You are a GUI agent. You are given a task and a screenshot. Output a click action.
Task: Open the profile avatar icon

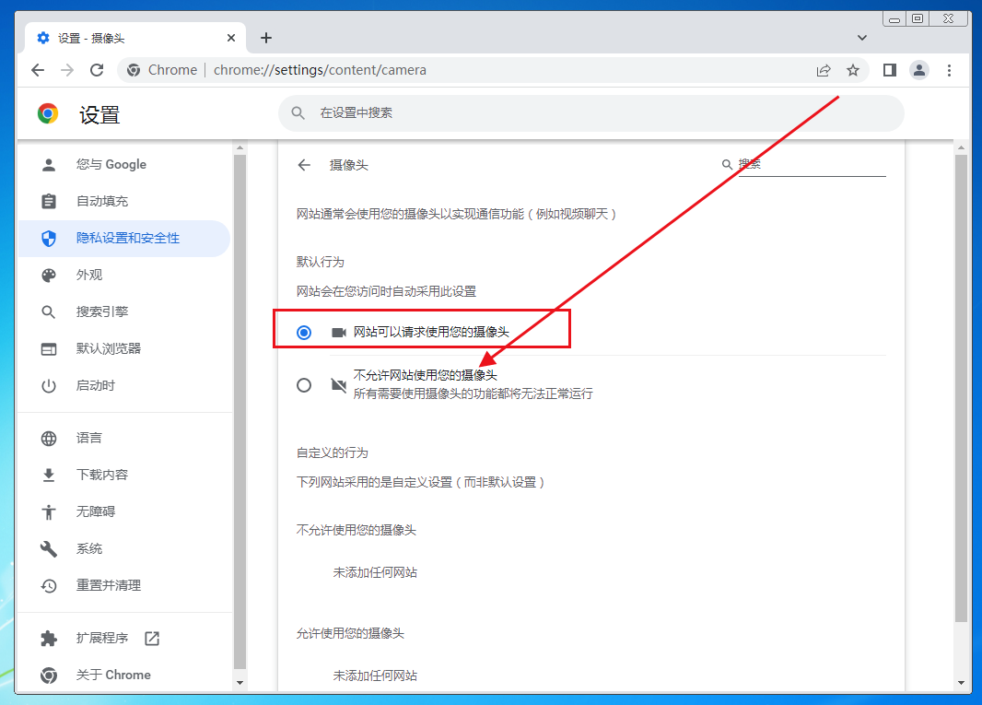919,70
